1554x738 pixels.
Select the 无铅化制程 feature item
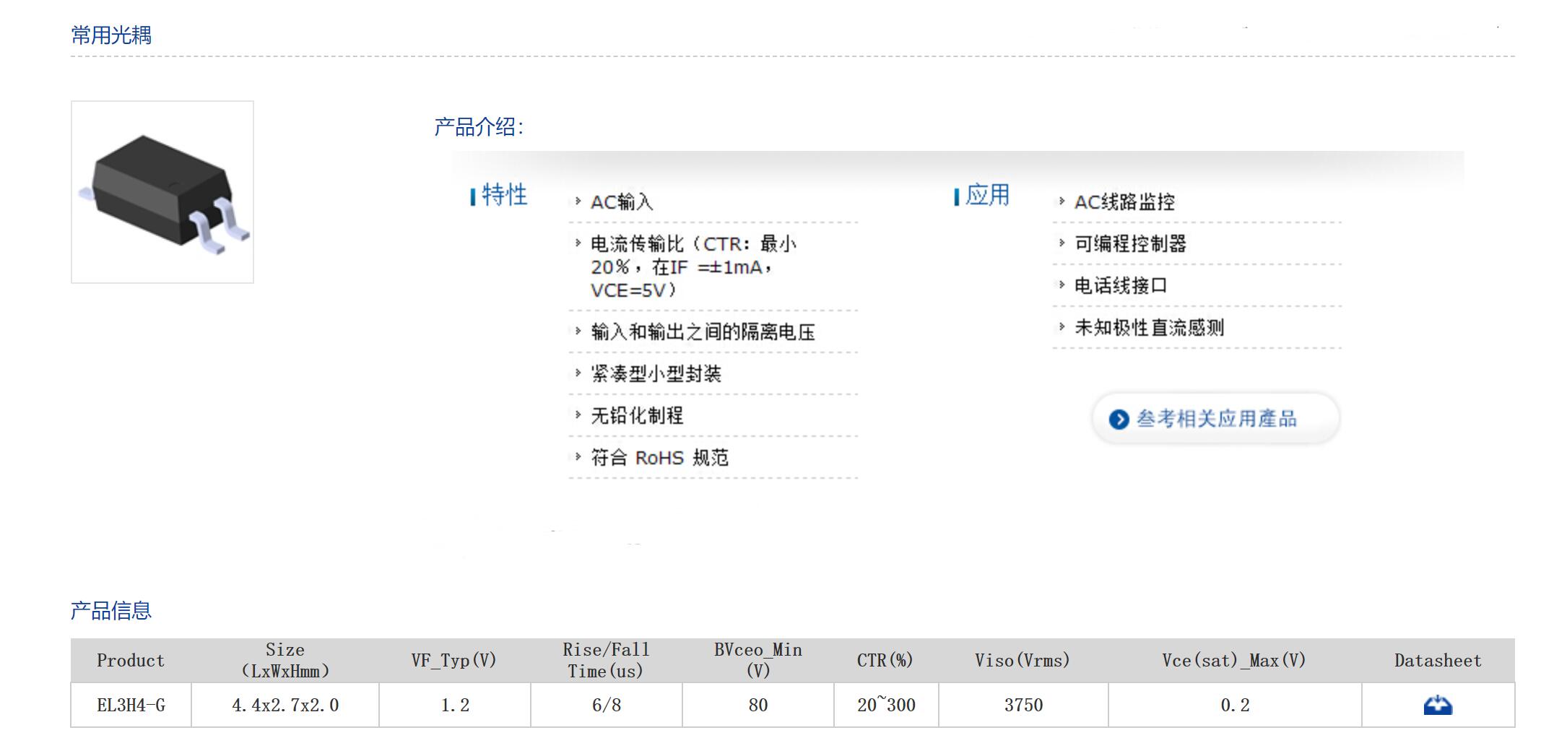pos(637,416)
